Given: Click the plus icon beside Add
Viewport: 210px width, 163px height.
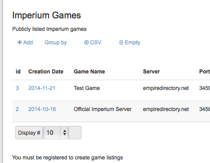Looking at the screenshot, I should [20, 43].
